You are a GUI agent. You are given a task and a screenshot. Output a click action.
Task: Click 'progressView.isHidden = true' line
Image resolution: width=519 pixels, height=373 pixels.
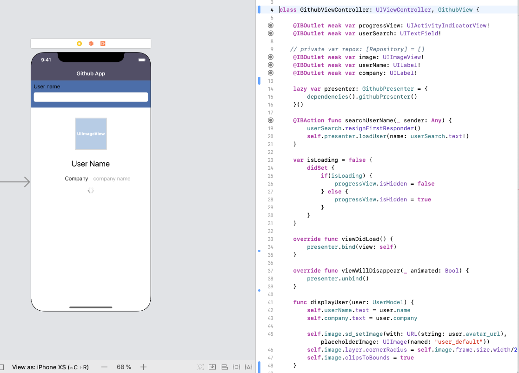(383, 200)
